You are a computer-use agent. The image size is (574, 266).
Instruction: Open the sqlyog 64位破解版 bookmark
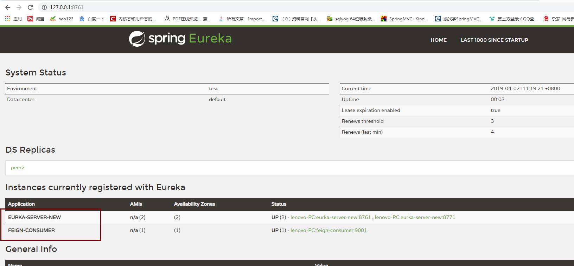coord(351,19)
